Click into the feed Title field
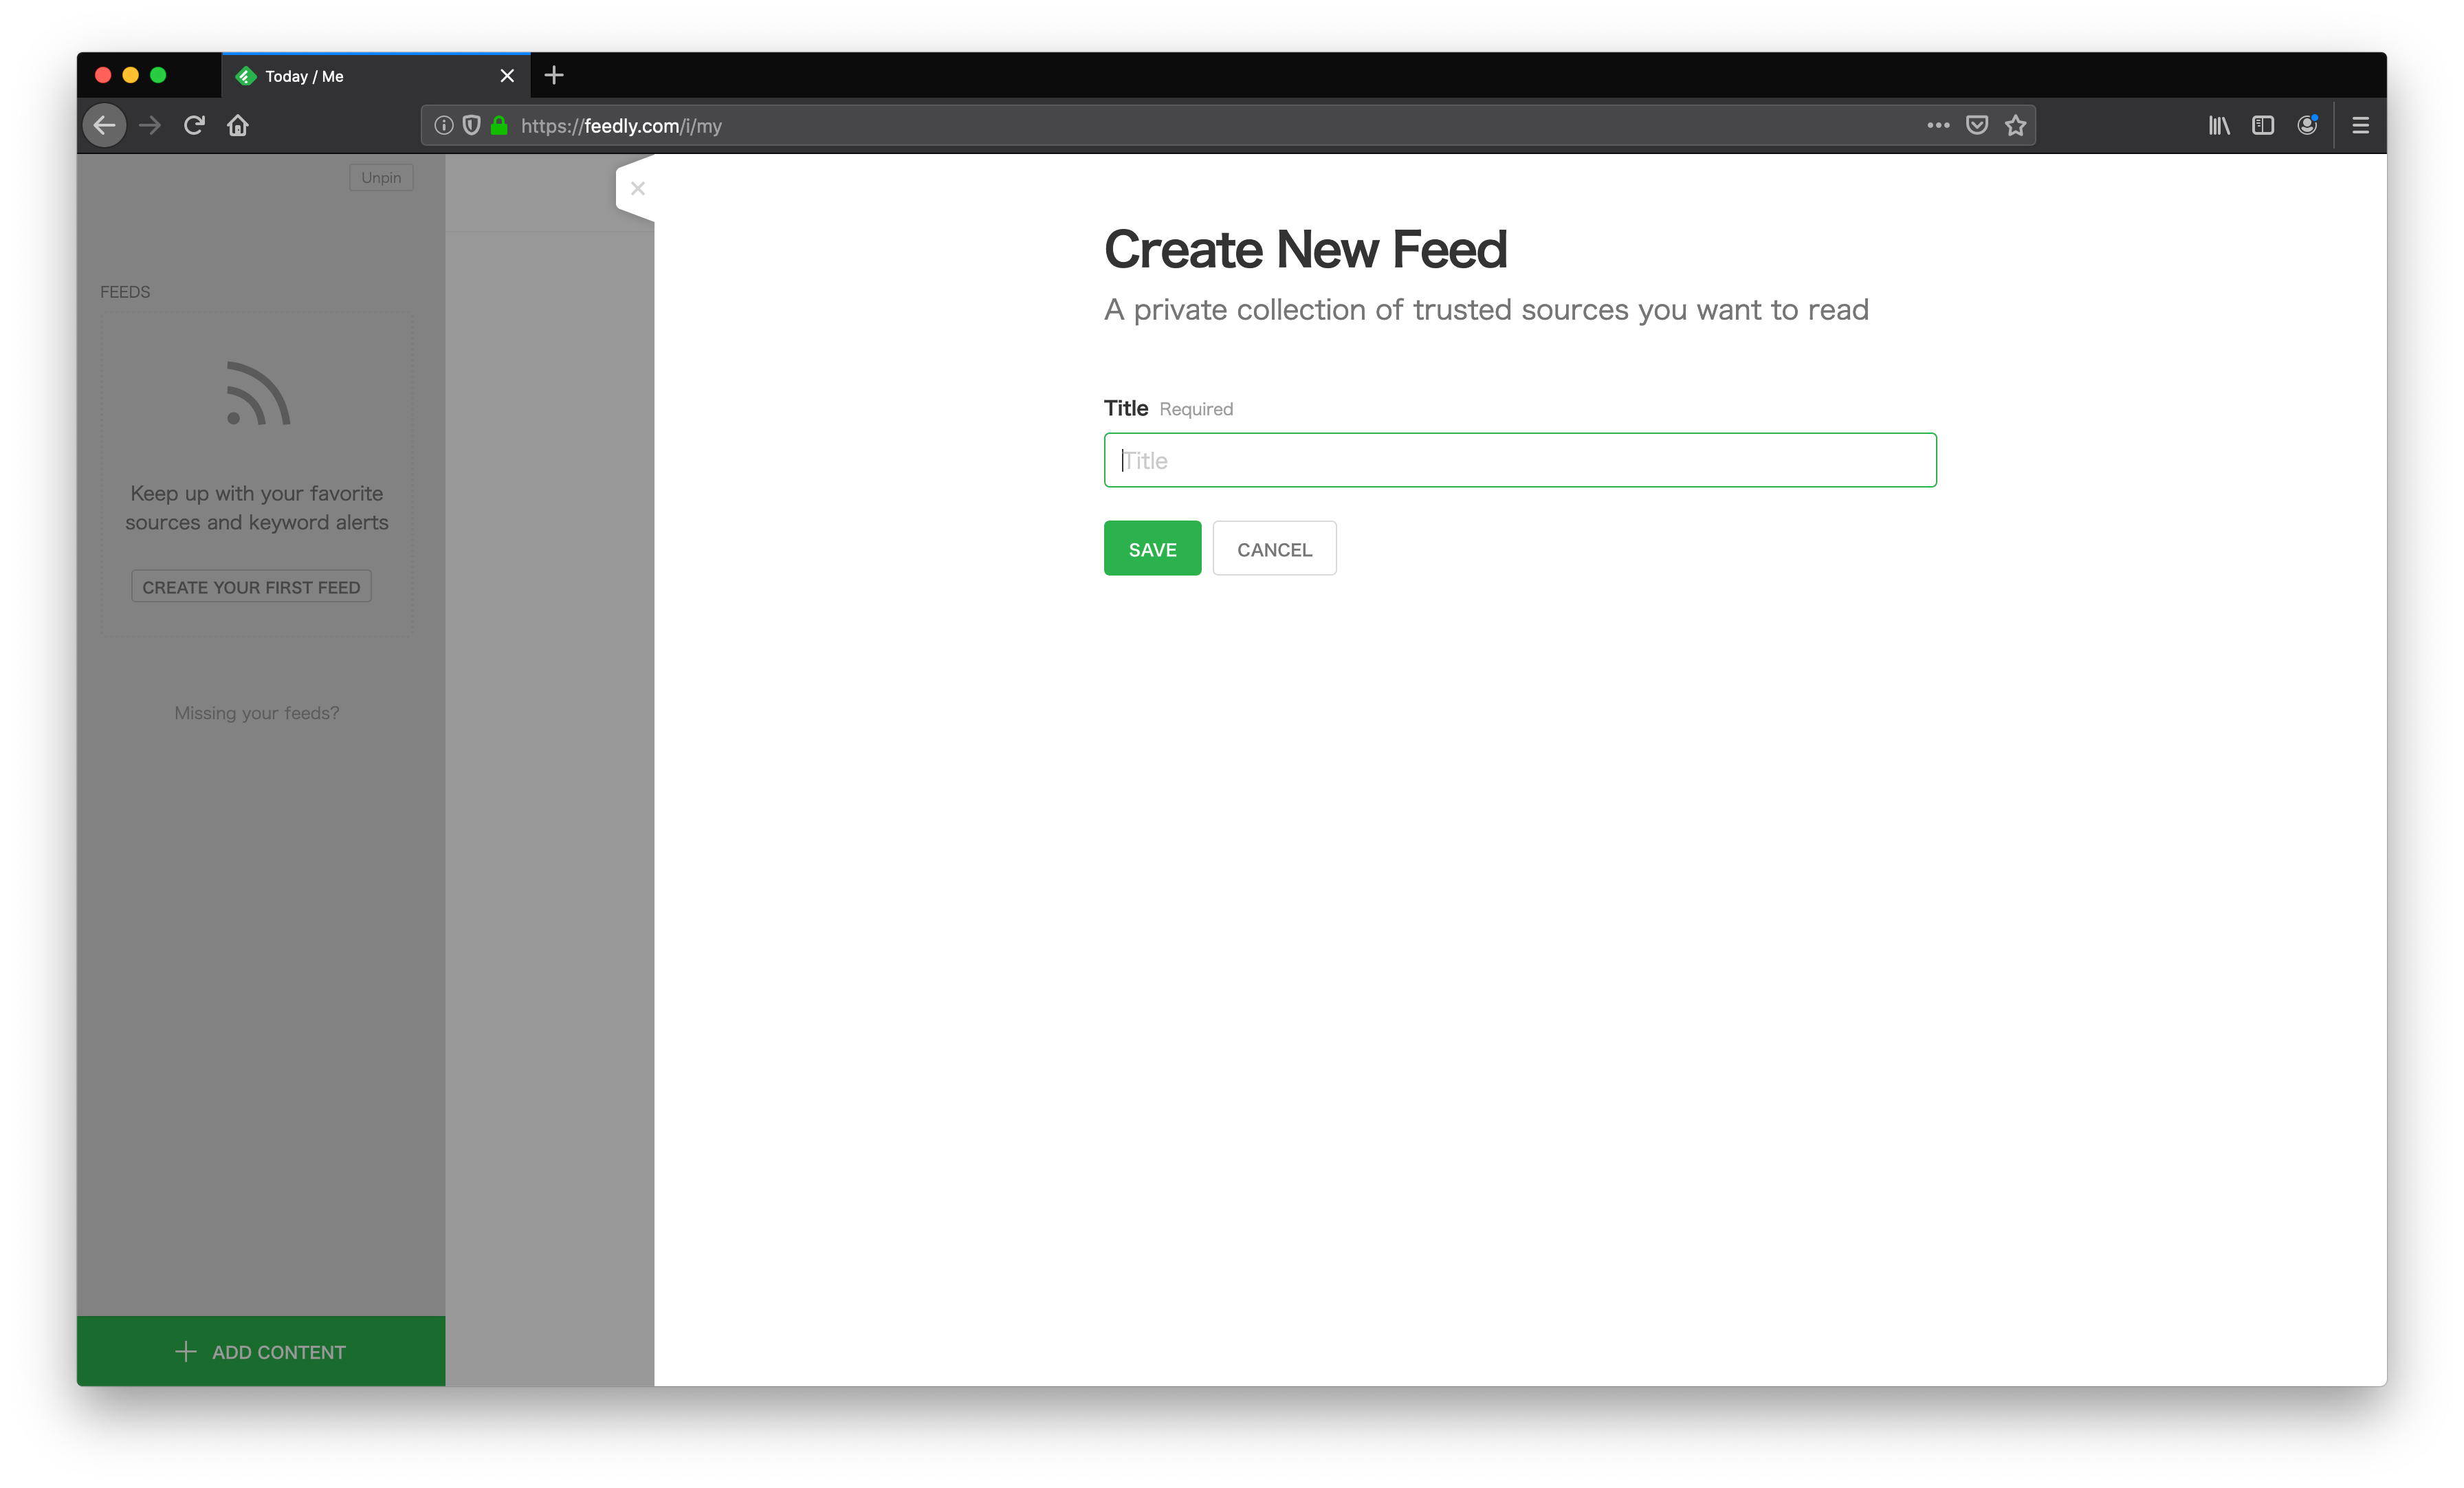 pos(1519,460)
